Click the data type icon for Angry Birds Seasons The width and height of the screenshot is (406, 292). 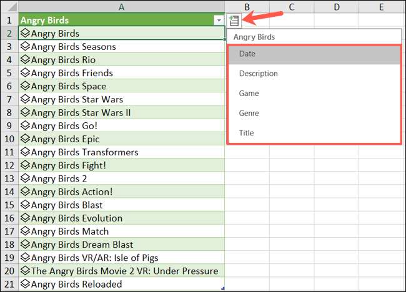26,47
